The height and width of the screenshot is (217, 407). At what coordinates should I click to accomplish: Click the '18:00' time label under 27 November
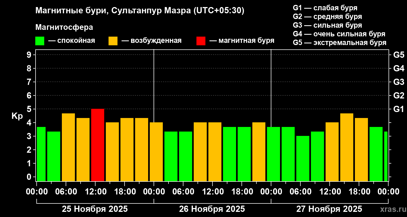(359, 192)
